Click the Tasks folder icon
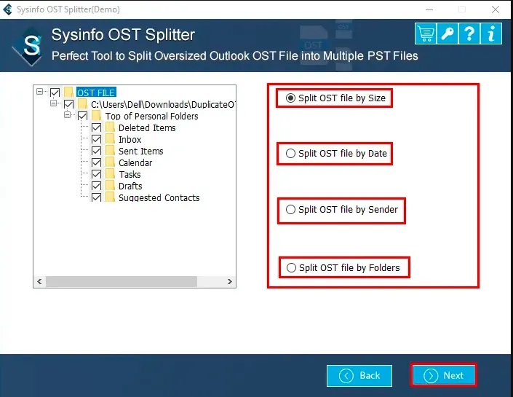This screenshot has width=513, height=397. click(111, 174)
